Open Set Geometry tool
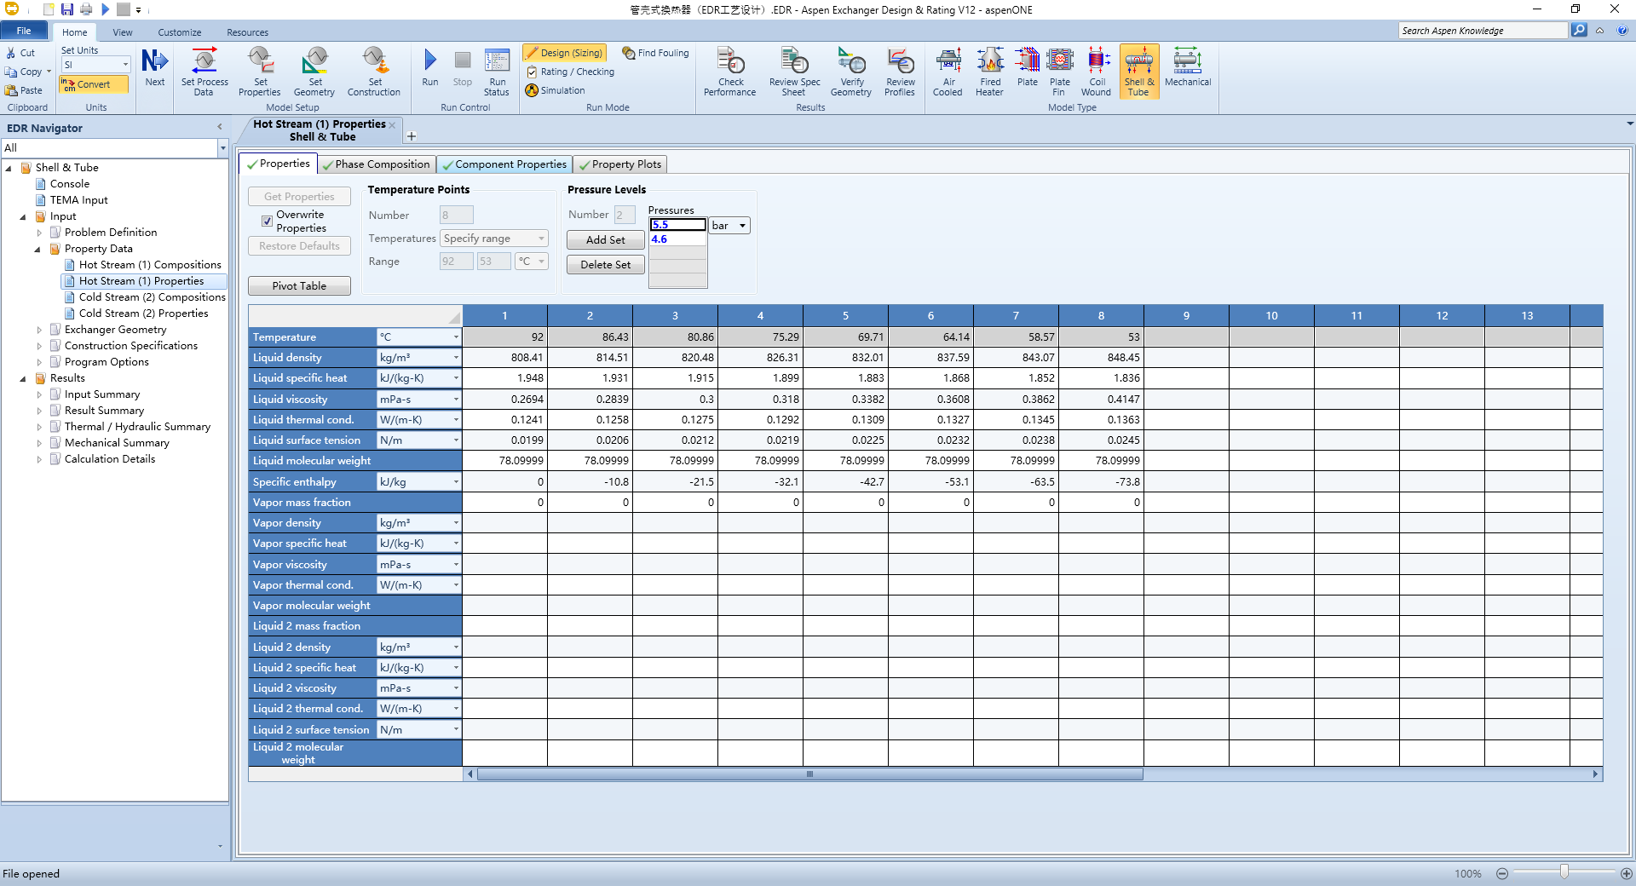The height and width of the screenshot is (886, 1636). pyautogui.click(x=314, y=72)
